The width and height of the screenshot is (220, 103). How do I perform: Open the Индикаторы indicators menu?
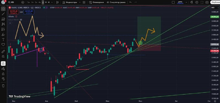click(x=70, y=2)
